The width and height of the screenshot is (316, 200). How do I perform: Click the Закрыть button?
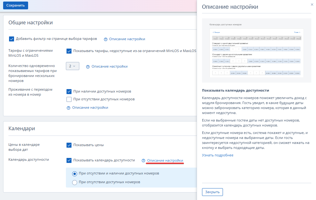(212, 192)
